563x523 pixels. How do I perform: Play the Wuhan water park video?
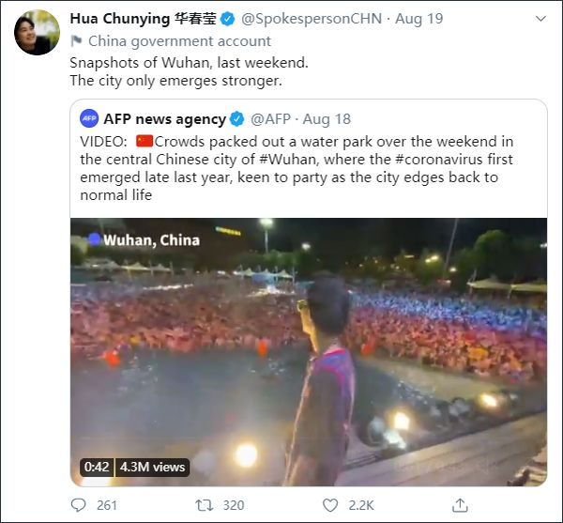click(309, 352)
